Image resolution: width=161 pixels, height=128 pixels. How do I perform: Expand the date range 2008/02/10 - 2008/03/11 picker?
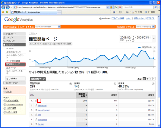click(154, 39)
